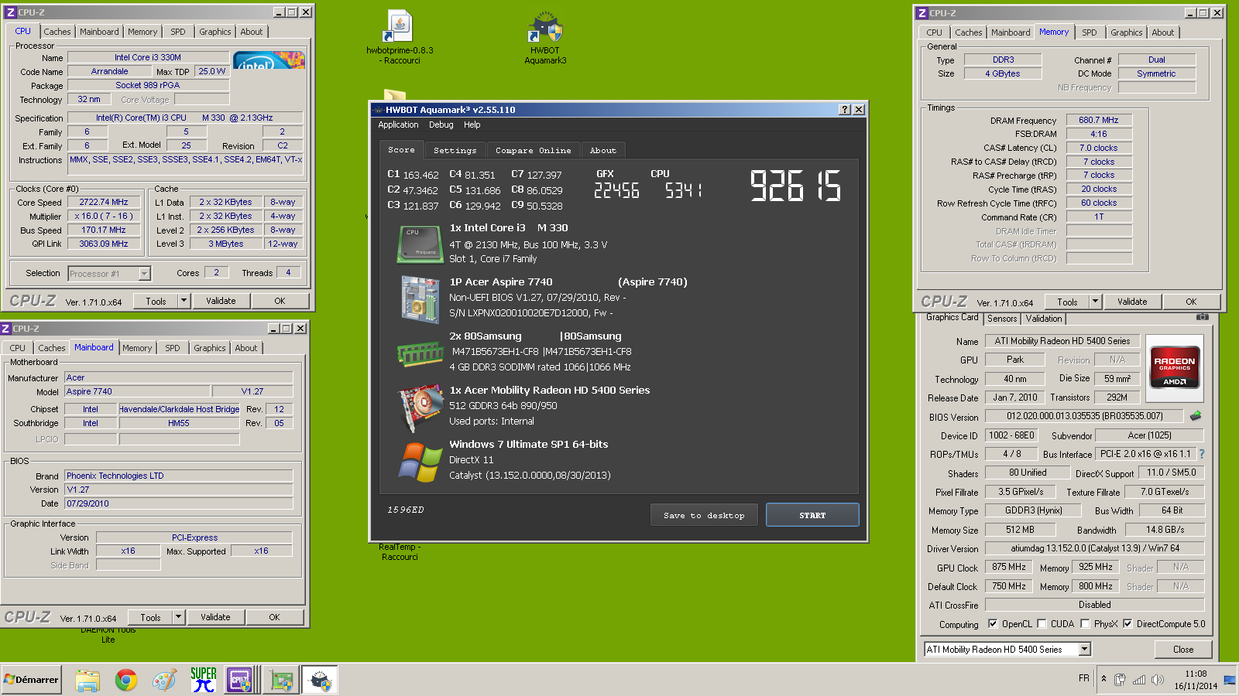Viewport: 1239px width, 696px height.
Task: Click the total score 92615 in Aquamark
Action: coord(795,186)
